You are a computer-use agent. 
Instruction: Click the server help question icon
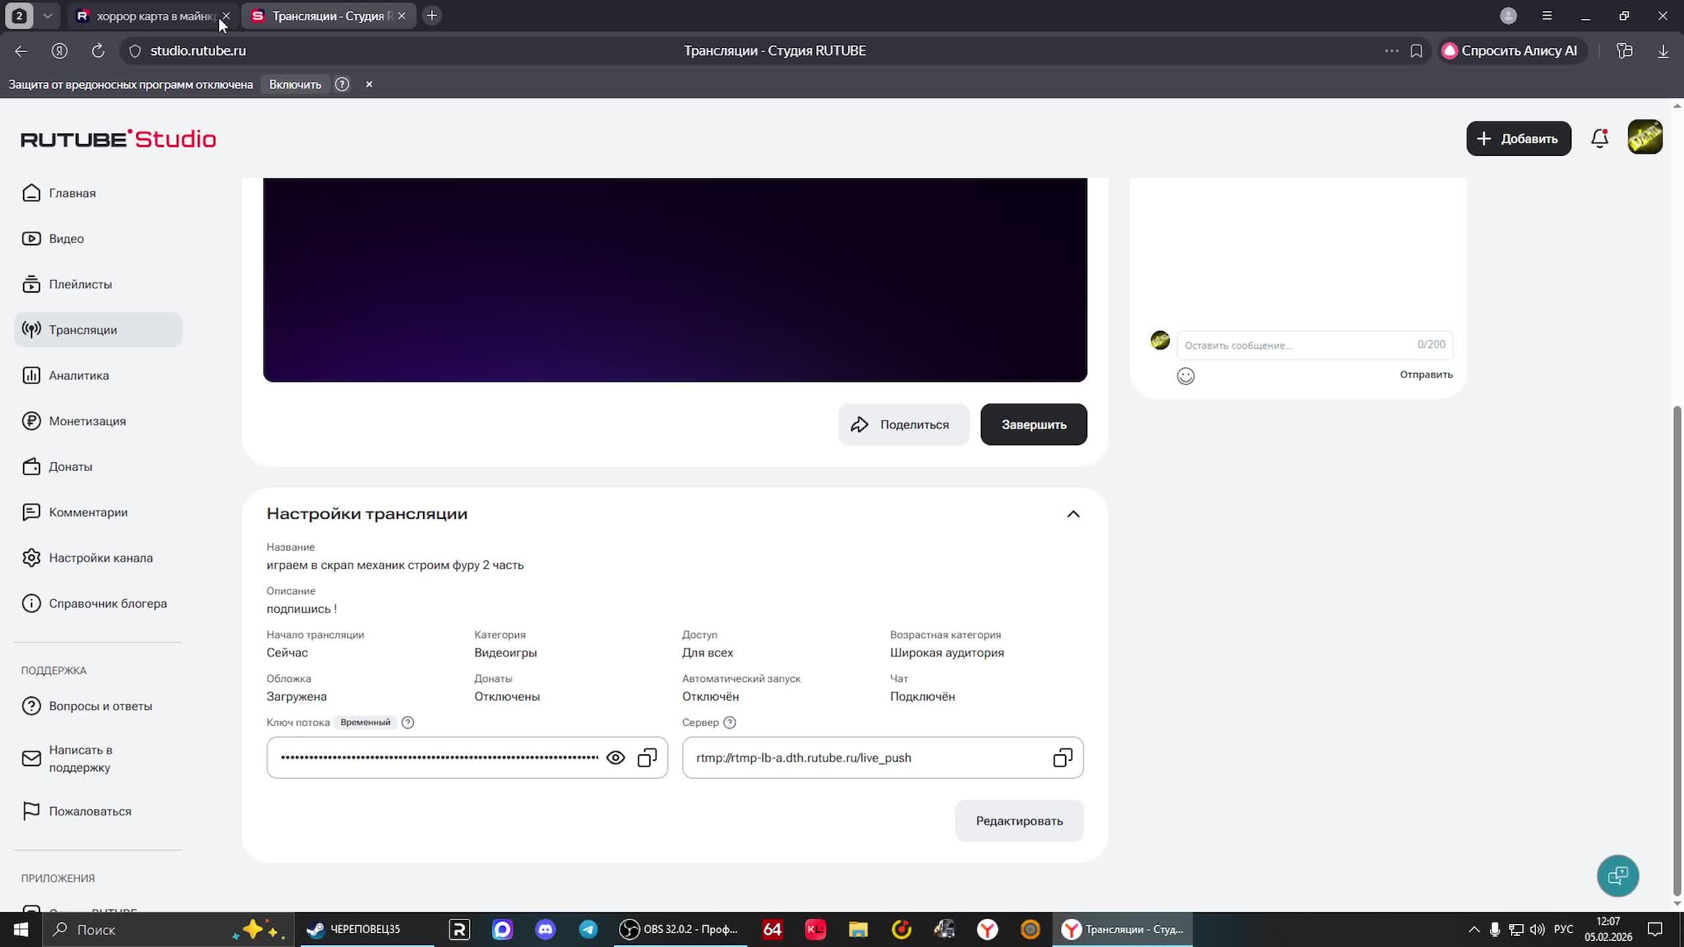coord(730,722)
